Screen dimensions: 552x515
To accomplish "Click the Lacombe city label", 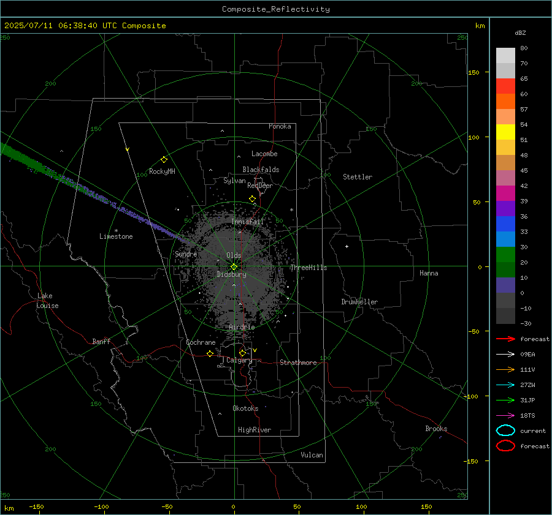I will (264, 154).
